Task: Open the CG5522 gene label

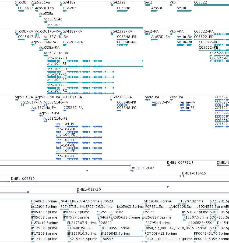Action: click(x=200, y=2)
